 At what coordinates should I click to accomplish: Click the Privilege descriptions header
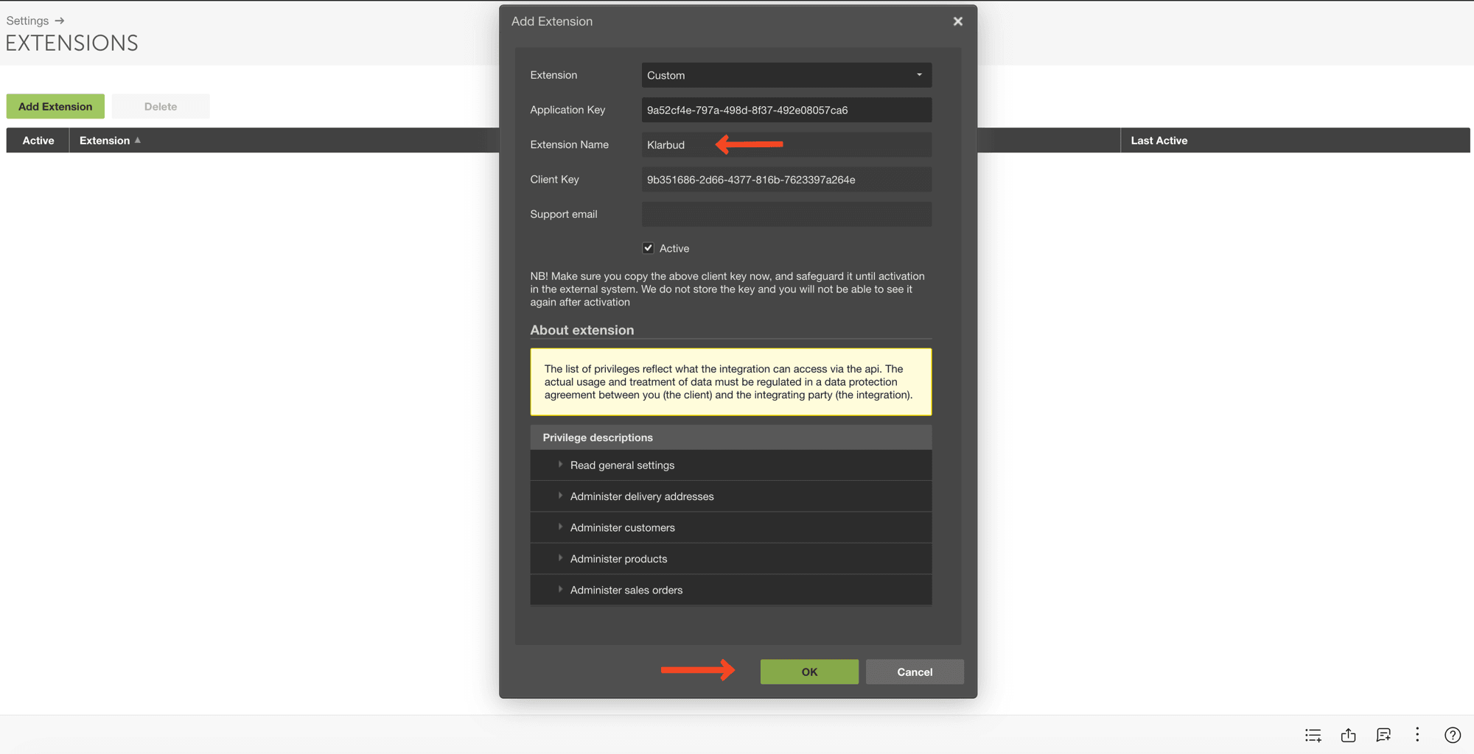[x=730, y=437]
